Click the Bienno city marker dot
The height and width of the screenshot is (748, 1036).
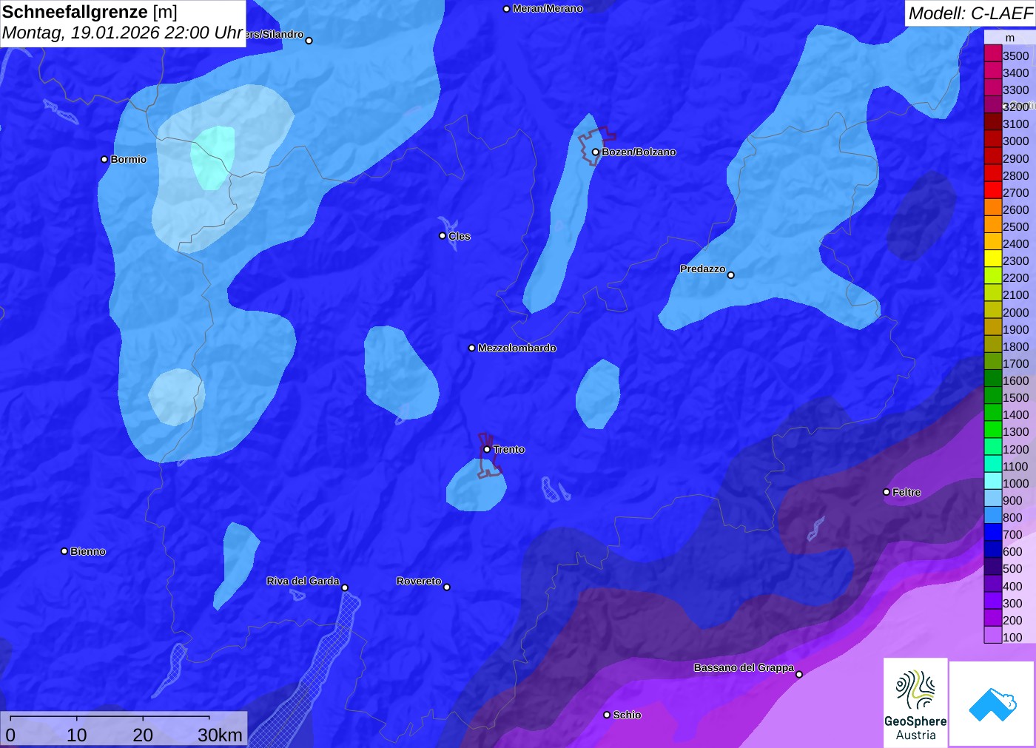[x=64, y=551]
